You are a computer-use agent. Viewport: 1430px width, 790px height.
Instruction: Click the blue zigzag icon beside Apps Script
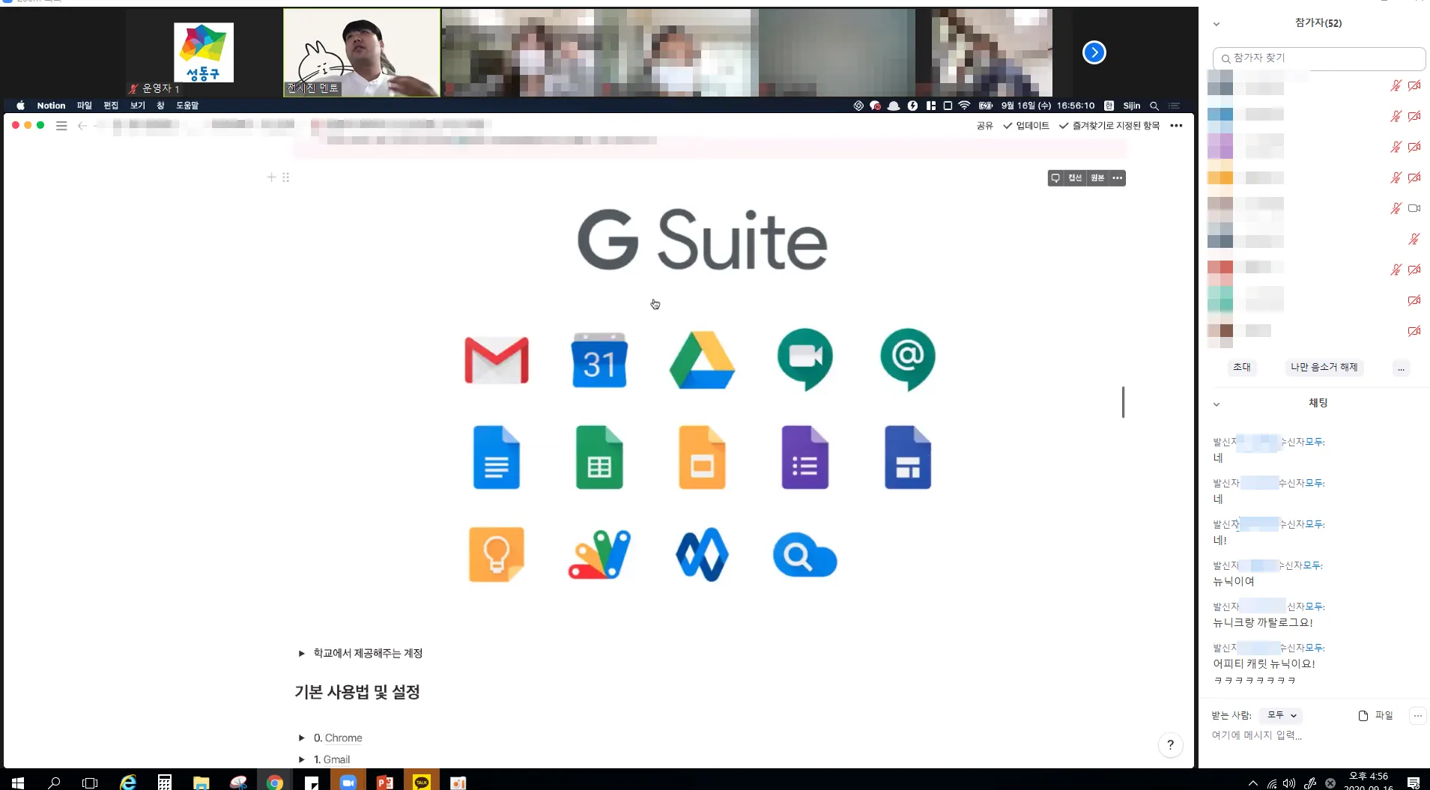tap(702, 555)
